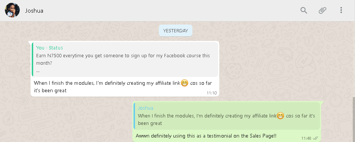Open the chat search magnifier icon

coord(304,10)
